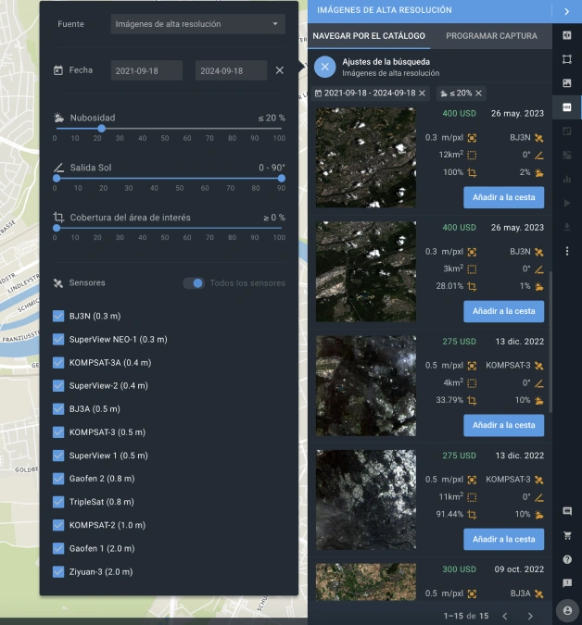Open the timelapse play sidebar icon
582x625 pixels.
567,204
